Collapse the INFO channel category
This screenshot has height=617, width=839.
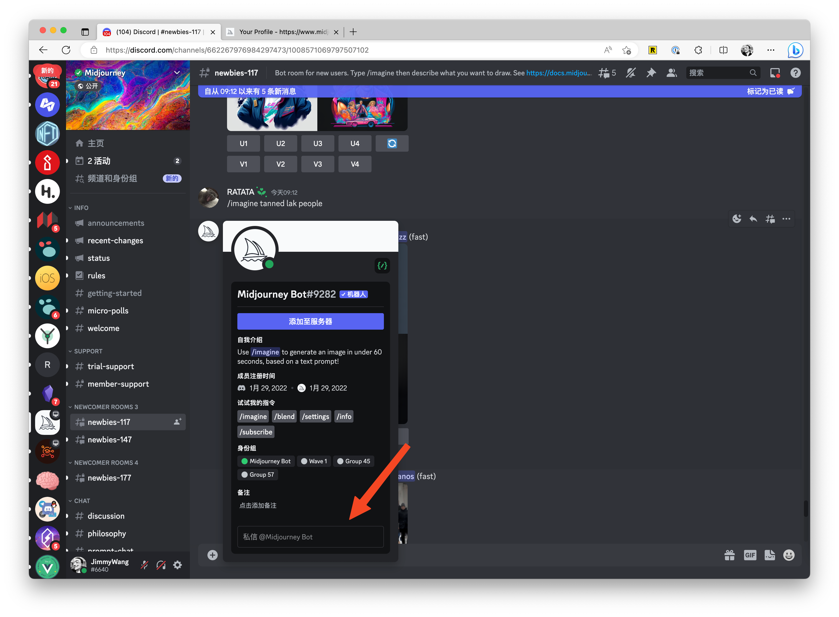click(81, 208)
